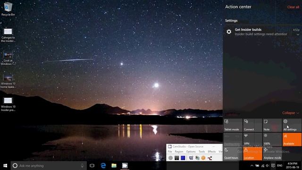Click the orange sun icon in CamStudio's toolbar
This screenshot has height=170, width=302.
pos(203,158)
